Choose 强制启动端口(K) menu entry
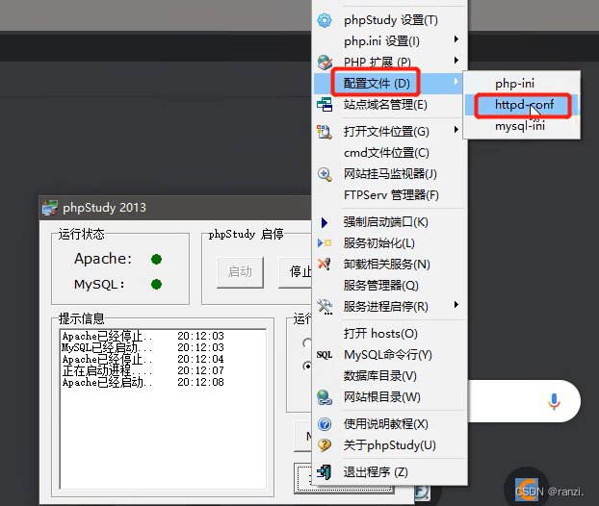This screenshot has width=599, height=506. [x=390, y=222]
